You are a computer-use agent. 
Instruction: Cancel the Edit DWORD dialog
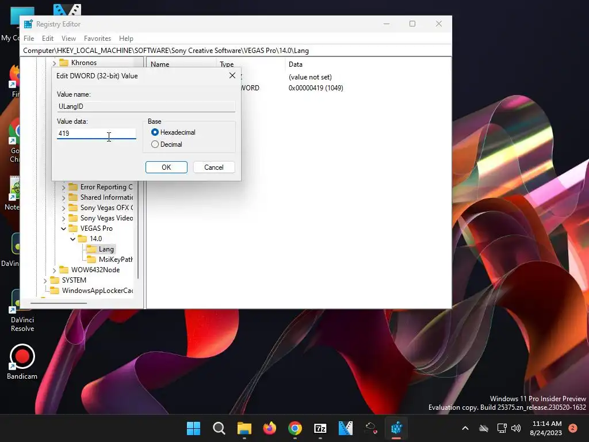214,167
